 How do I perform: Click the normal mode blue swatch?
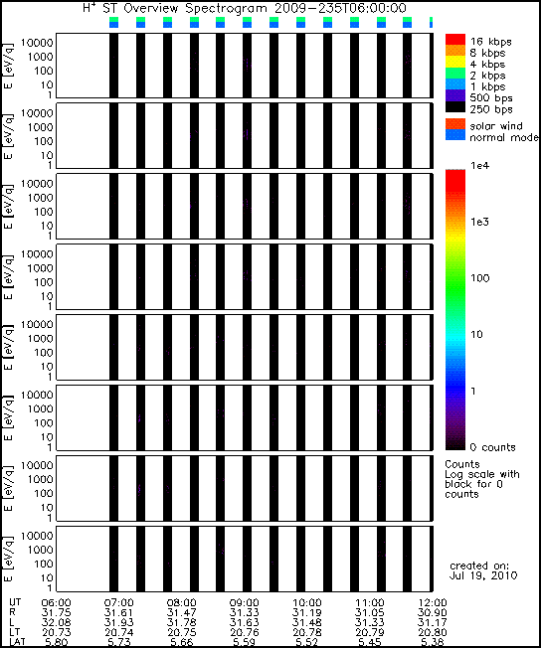click(x=455, y=135)
